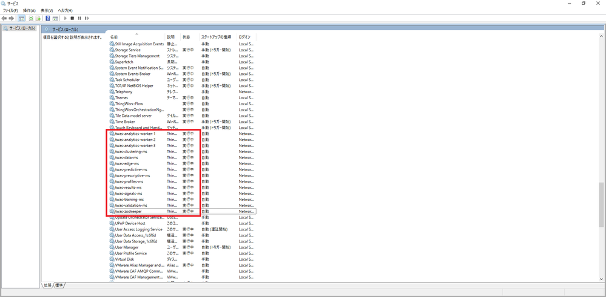Click the twas-analytics-worker-3 row name
This screenshot has height=297, width=606.
pyautogui.click(x=135, y=146)
